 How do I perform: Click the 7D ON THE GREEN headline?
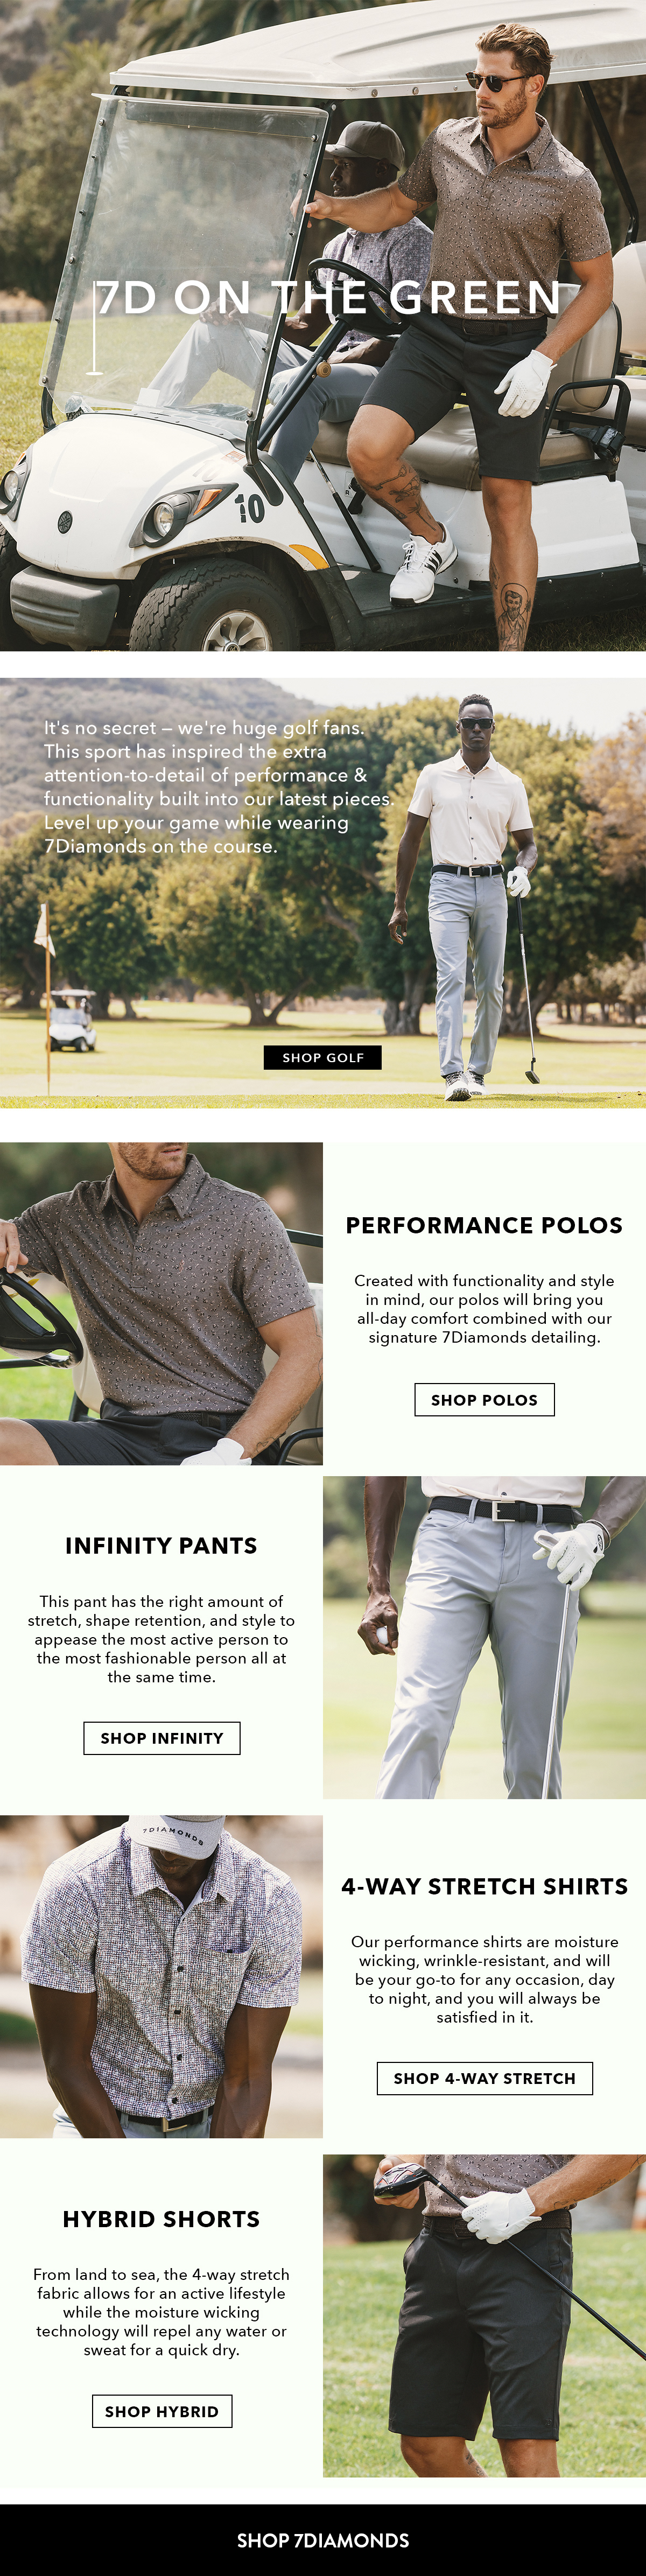[x=329, y=297]
